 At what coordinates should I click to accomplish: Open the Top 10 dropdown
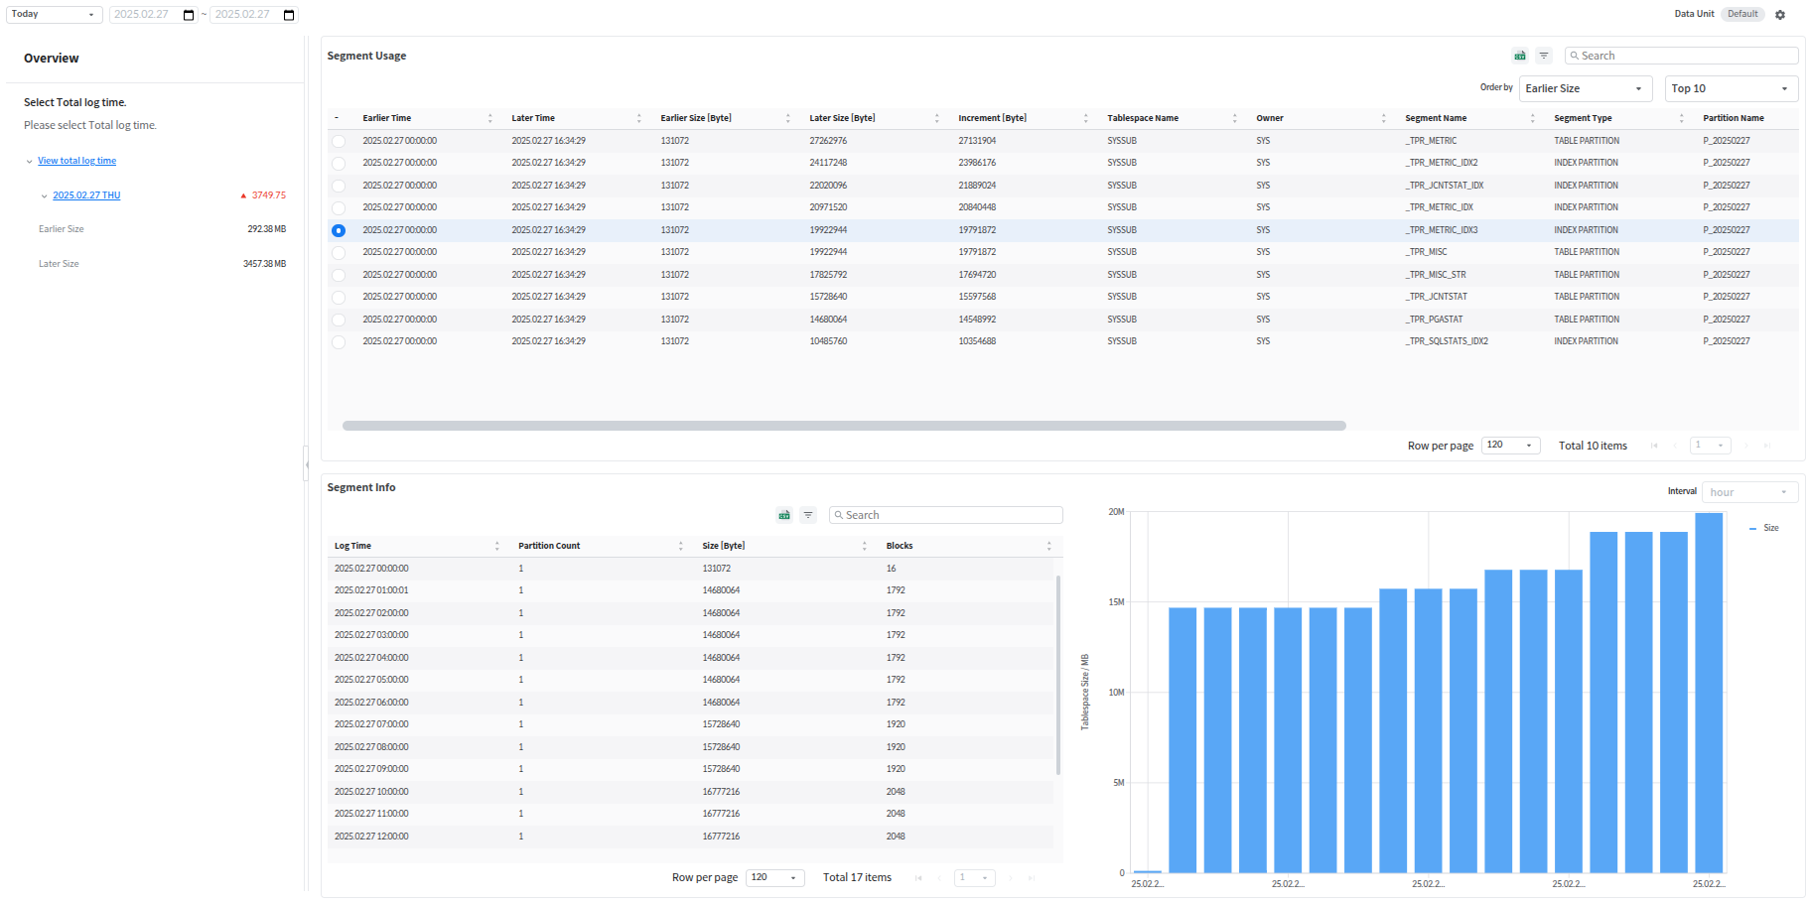tap(1731, 88)
